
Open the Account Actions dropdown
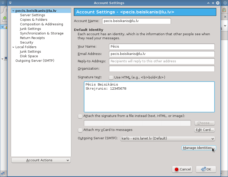pyautogui.click(x=41, y=160)
